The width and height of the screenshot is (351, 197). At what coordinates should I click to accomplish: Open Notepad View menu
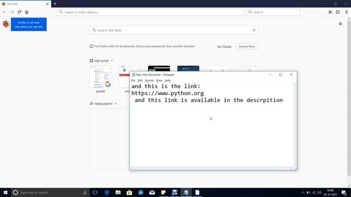159,80
